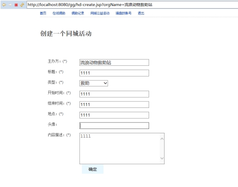Open the 同城公益活动 menu link
This screenshot has height=187, width=238.
(100, 13)
